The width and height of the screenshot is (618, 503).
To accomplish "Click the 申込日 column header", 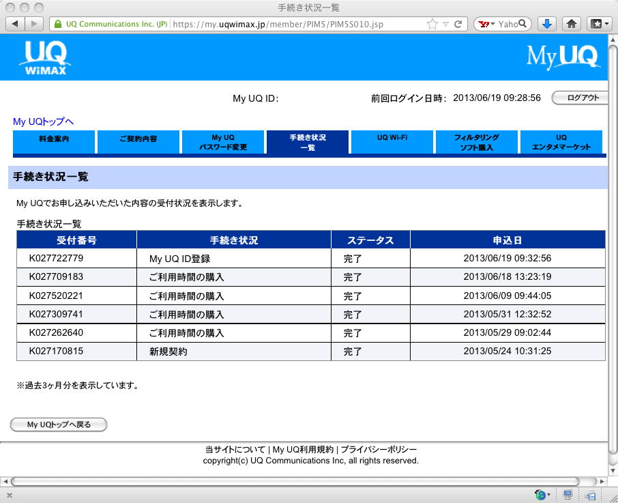I will (x=507, y=240).
